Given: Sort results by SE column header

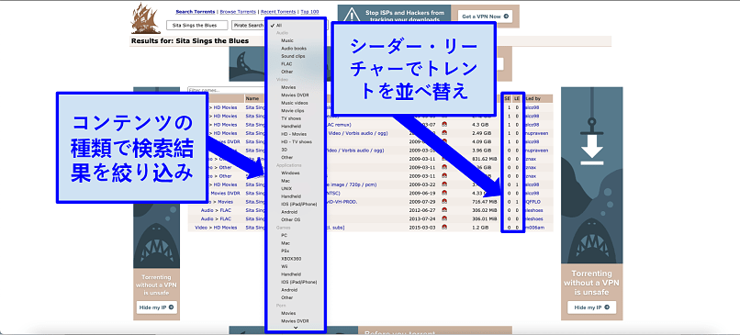Looking at the screenshot, I should (508, 98).
